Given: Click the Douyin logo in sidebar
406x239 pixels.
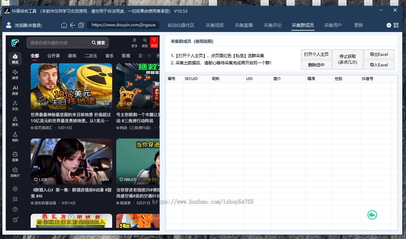Looking at the screenshot, I should pyautogui.click(x=15, y=43).
